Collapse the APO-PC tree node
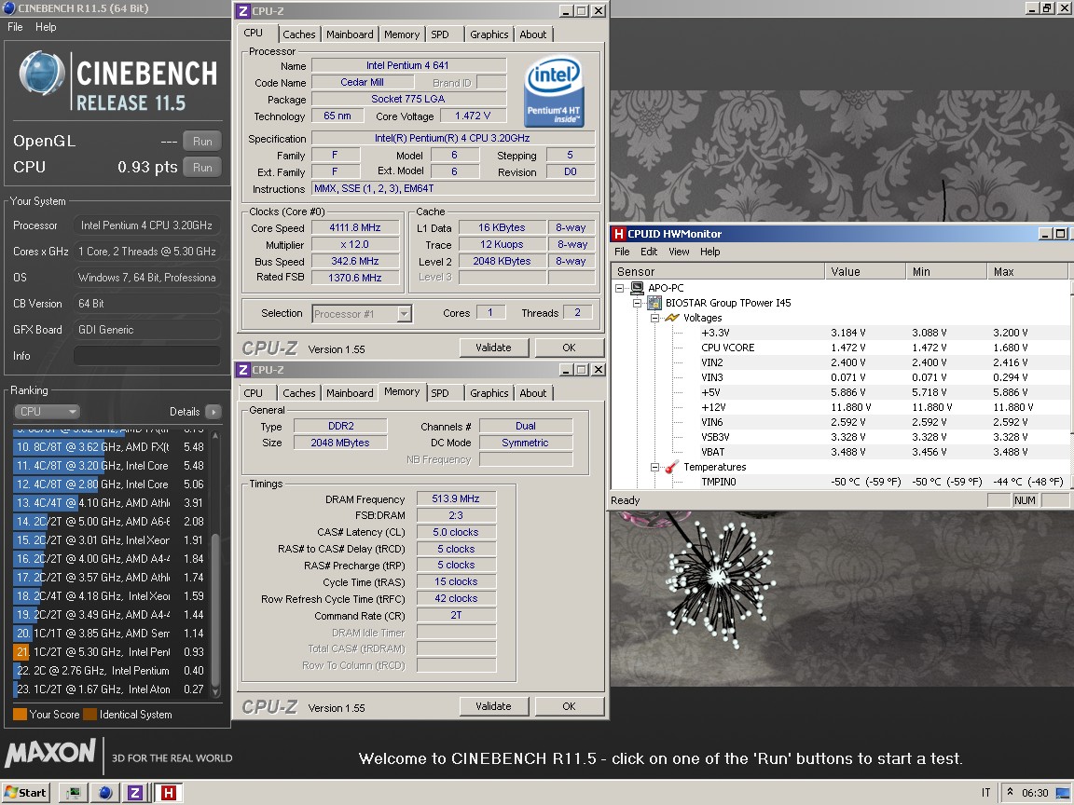 tap(620, 288)
